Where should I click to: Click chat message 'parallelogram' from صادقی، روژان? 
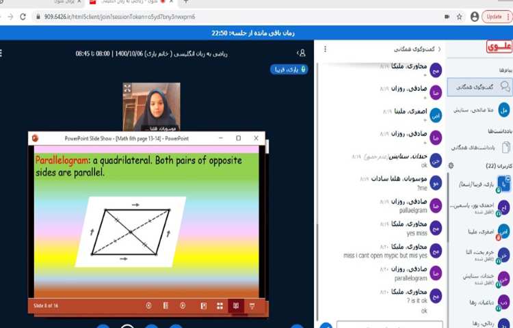[x=410, y=278]
